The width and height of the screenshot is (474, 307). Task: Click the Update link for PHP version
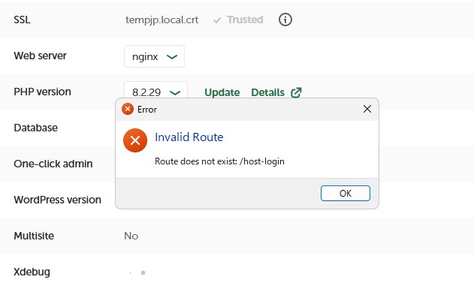pos(222,92)
